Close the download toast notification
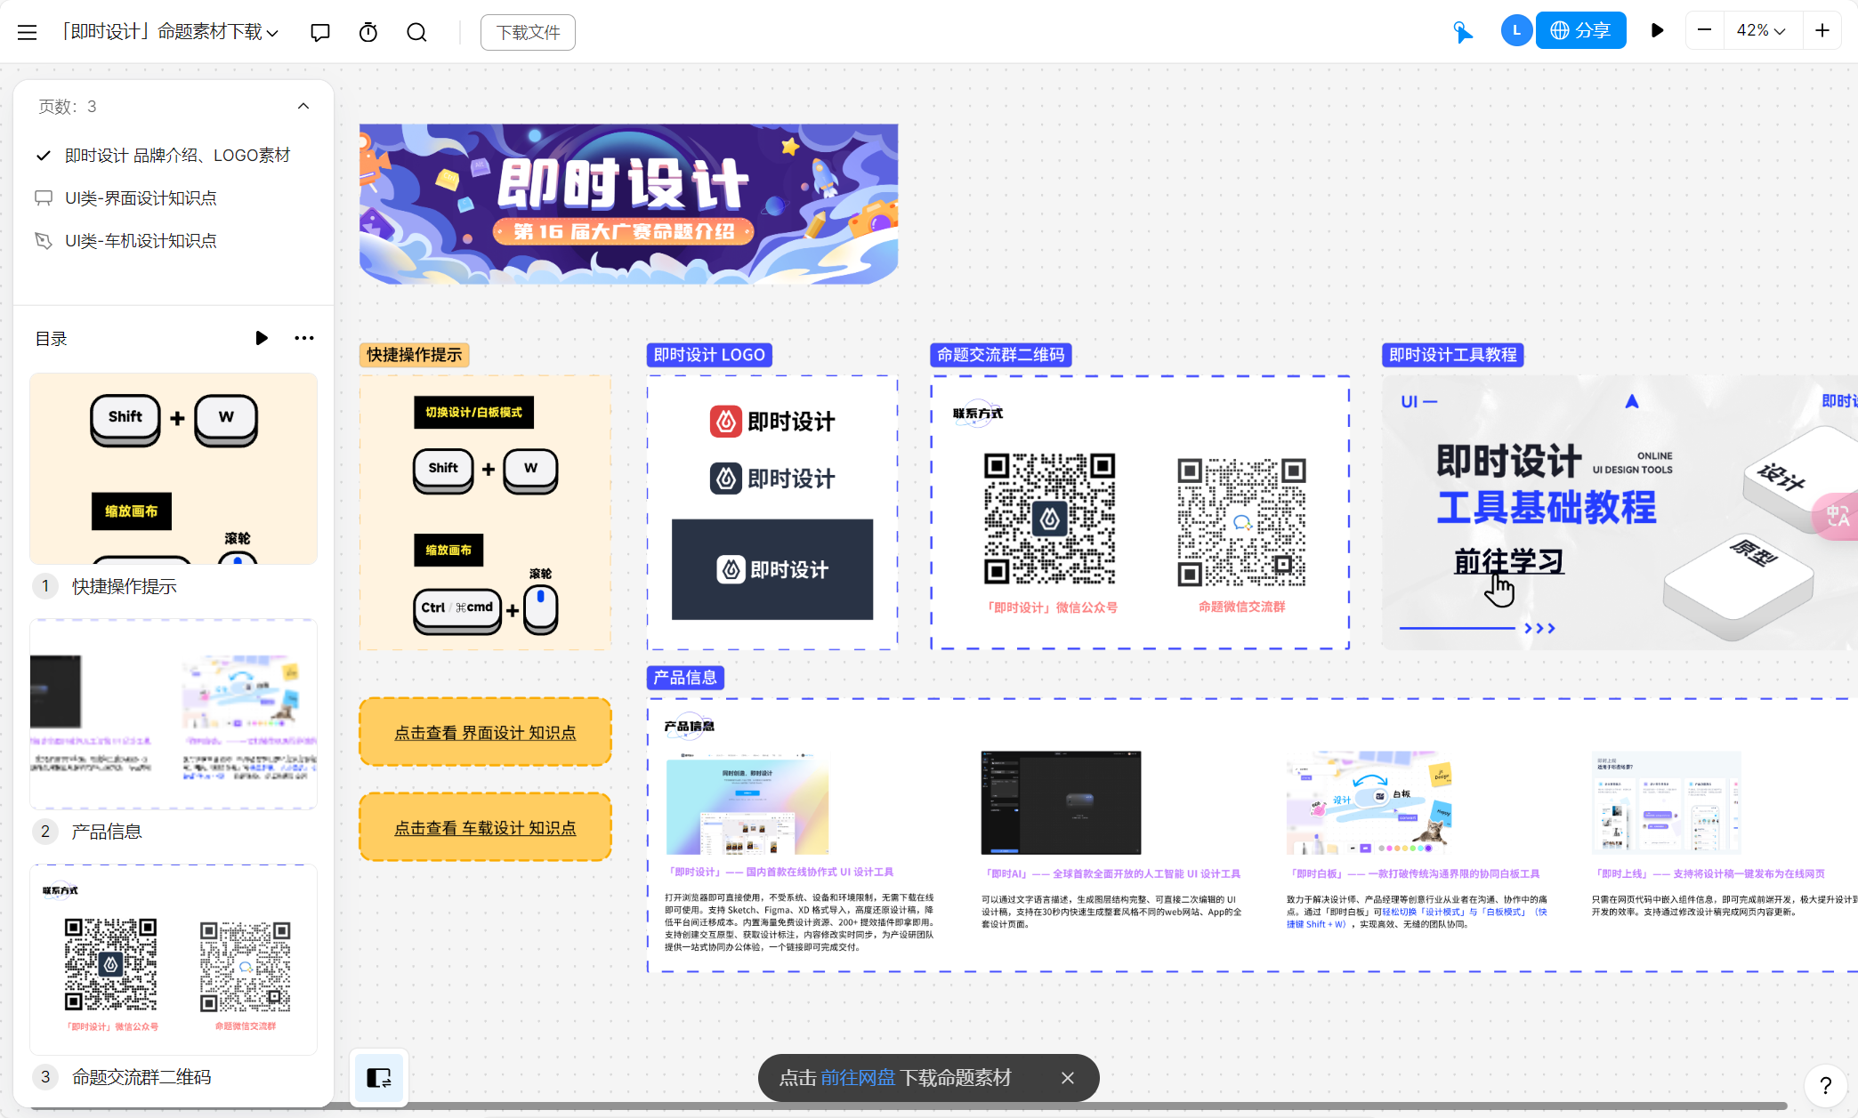 (x=1068, y=1078)
